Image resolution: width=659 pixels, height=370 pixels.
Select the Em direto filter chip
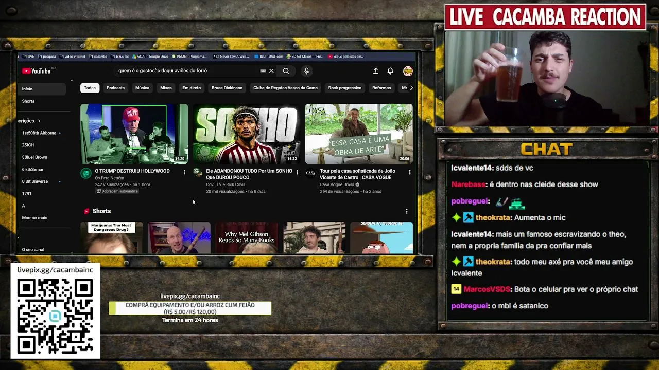pos(192,88)
